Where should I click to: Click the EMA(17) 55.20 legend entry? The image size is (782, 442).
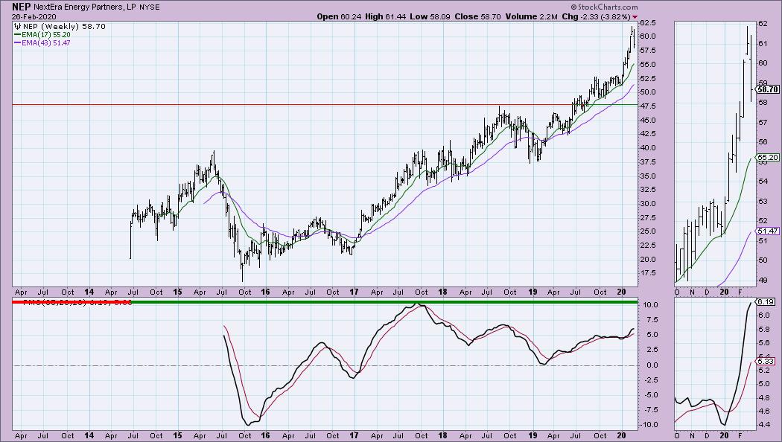[x=42, y=35]
